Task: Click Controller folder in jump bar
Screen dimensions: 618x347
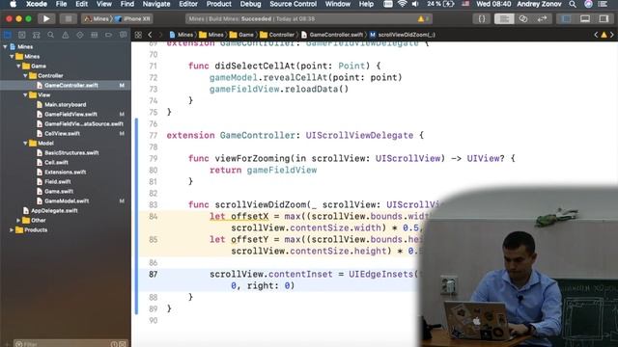Action: pos(277,35)
